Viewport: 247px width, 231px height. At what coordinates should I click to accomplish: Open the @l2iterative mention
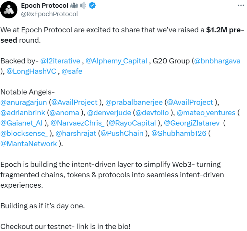point(60,61)
